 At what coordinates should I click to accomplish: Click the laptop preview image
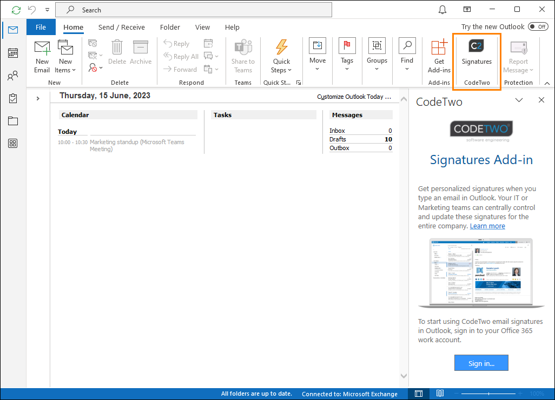pos(481,273)
